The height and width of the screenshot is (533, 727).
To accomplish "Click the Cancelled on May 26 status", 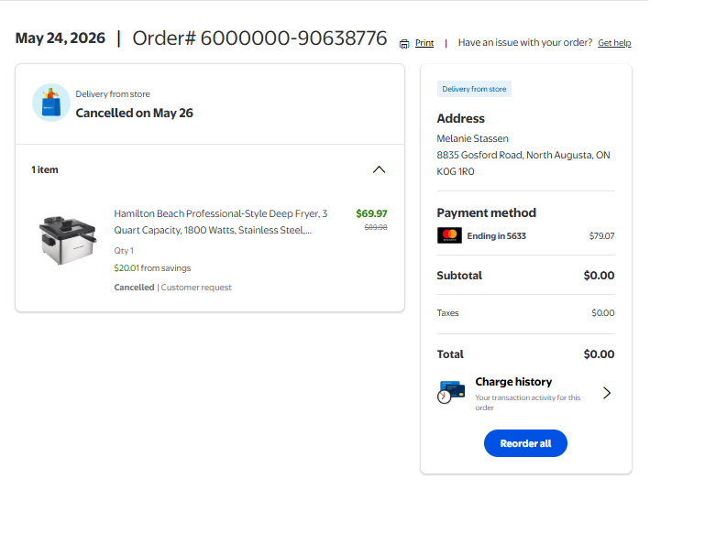I will click(134, 113).
